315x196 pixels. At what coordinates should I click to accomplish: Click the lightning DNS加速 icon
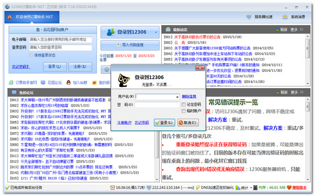198,188
